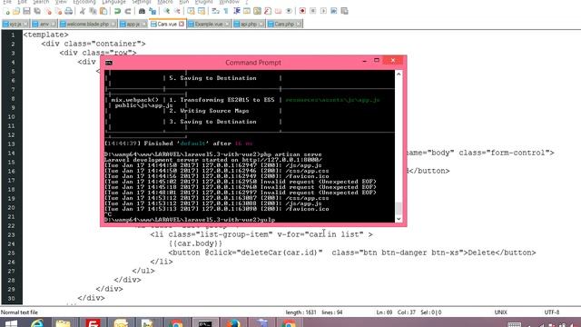This screenshot has width=581, height=327.
Task: Click the Command Prompt scrollbar thumb
Action: [x=399, y=208]
